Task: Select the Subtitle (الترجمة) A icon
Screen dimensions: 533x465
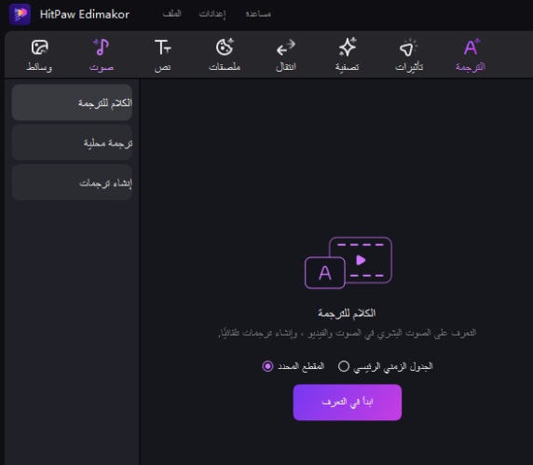Action: point(471,48)
